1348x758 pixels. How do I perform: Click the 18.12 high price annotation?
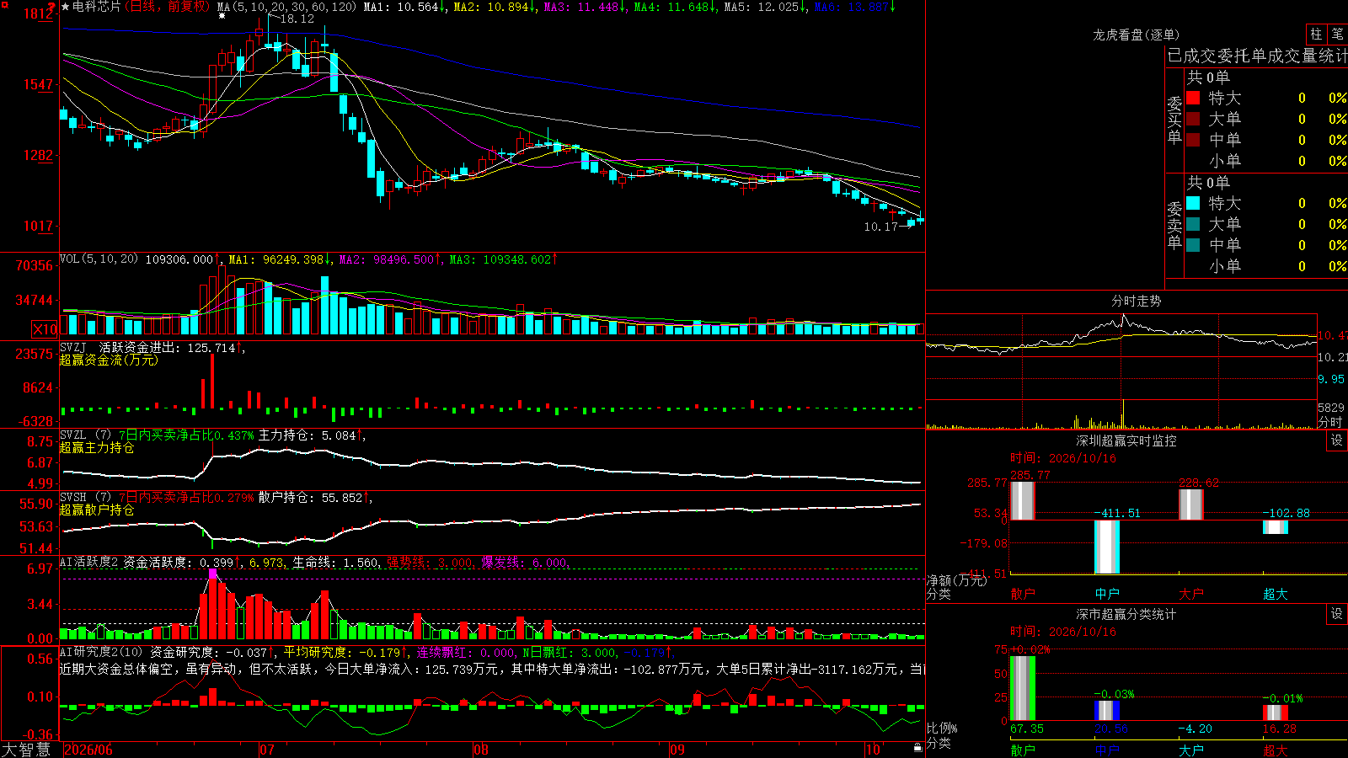point(297,19)
